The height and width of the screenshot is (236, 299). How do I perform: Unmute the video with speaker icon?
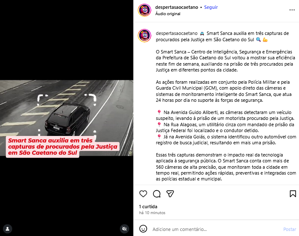pos(124,229)
